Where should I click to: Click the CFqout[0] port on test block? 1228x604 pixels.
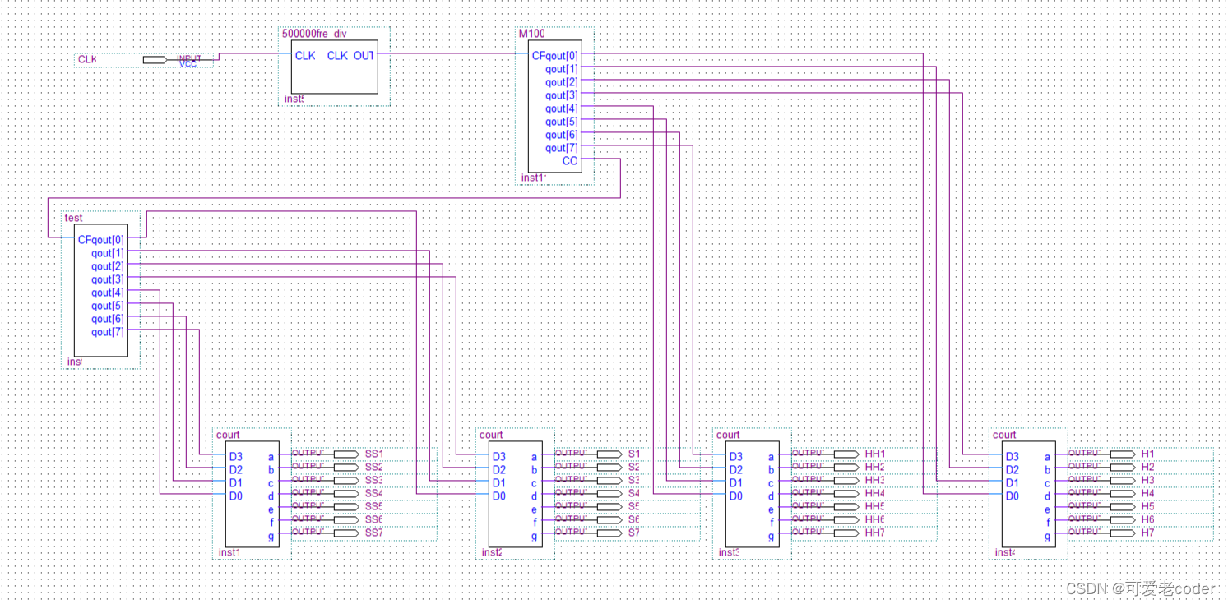101,240
